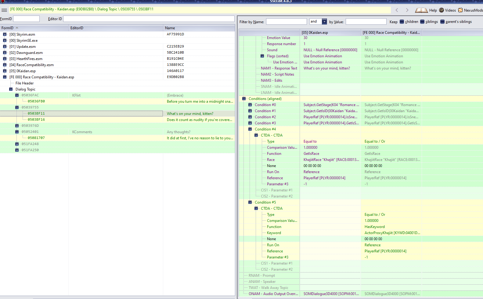Open the hamburger main menu

[4, 10]
